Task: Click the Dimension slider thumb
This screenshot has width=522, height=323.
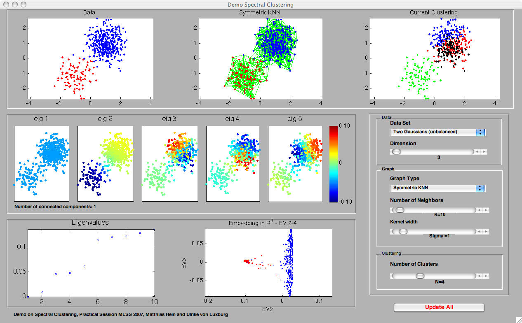Action: 396,152
